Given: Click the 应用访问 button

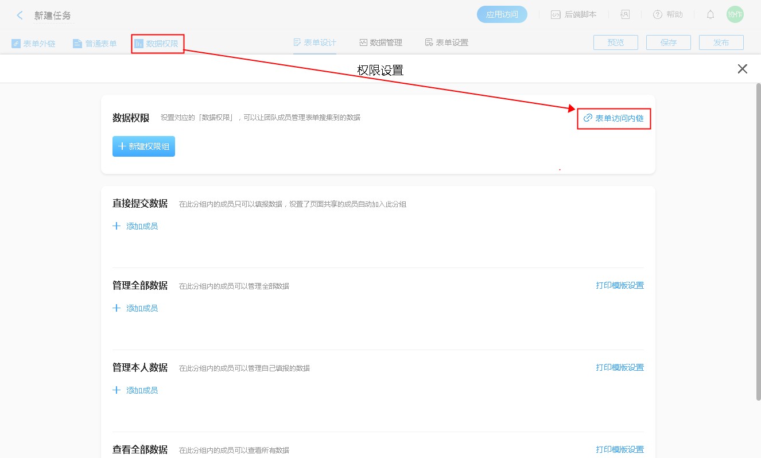Looking at the screenshot, I should [x=502, y=15].
